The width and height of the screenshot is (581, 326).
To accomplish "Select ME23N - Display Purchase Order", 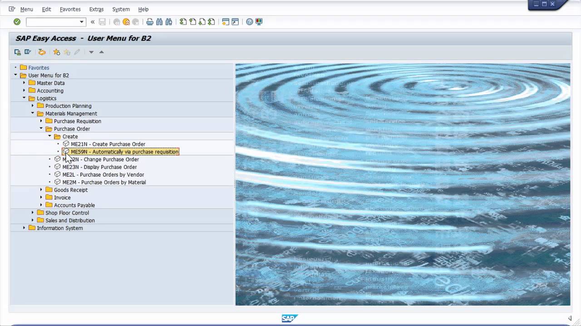I will pos(99,167).
